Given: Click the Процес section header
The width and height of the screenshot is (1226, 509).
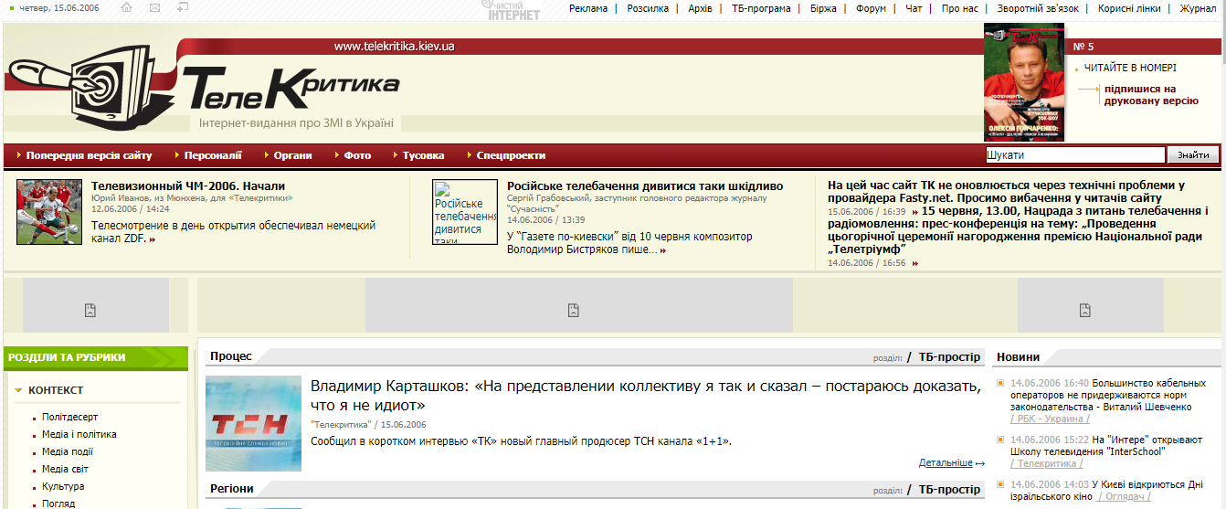Looking at the screenshot, I should click(231, 356).
